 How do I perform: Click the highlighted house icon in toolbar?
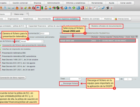click(38, 8)
